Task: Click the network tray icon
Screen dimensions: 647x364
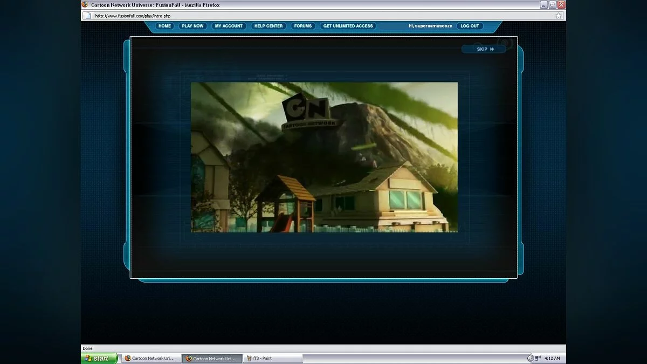Action: pos(538,358)
